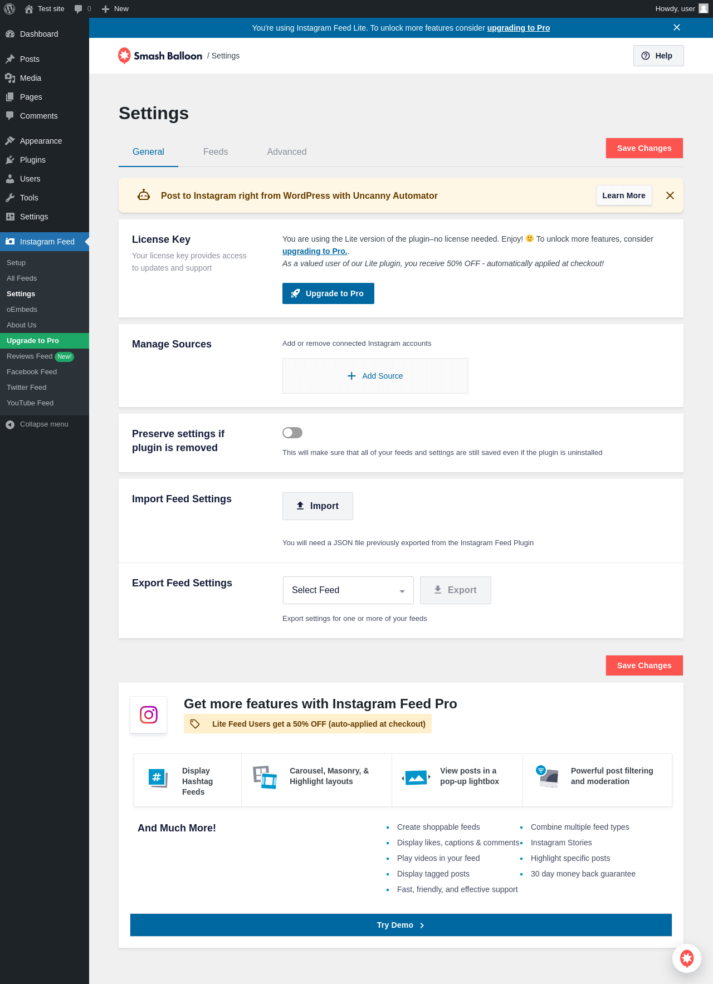
Task: Click the blue Upgrade to Pro button
Action: tap(328, 293)
